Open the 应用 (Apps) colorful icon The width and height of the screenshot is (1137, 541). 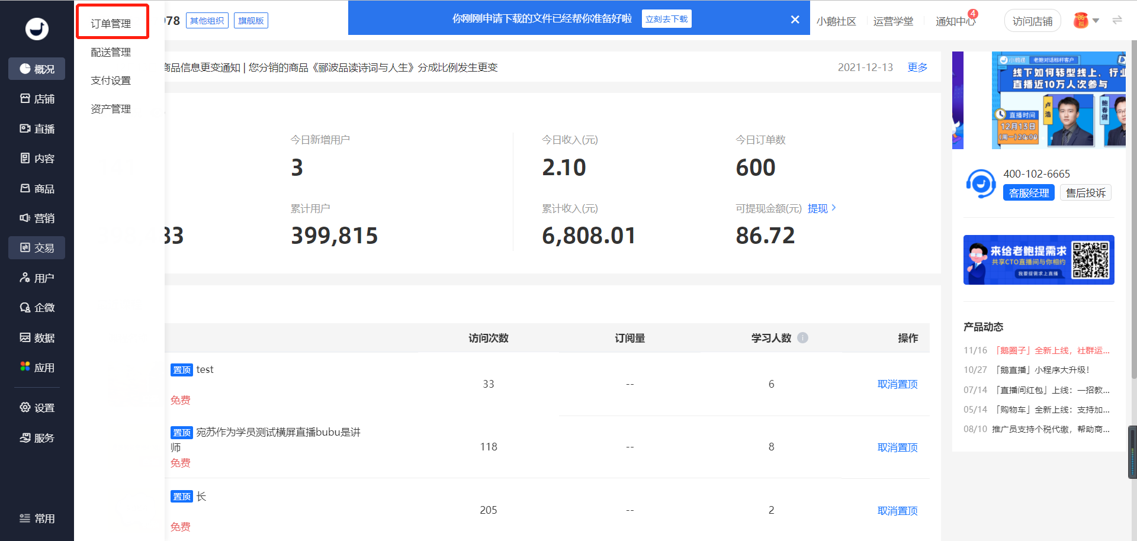[x=25, y=367]
